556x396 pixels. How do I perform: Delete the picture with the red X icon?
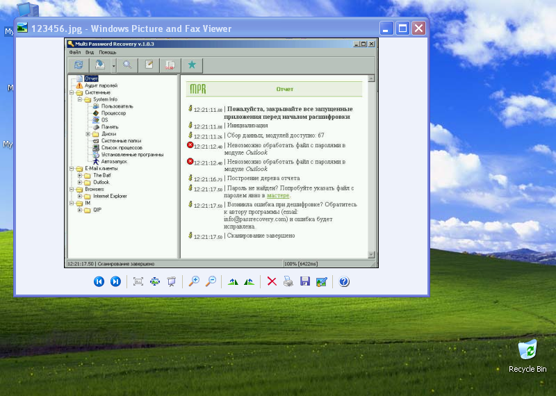click(272, 281)
